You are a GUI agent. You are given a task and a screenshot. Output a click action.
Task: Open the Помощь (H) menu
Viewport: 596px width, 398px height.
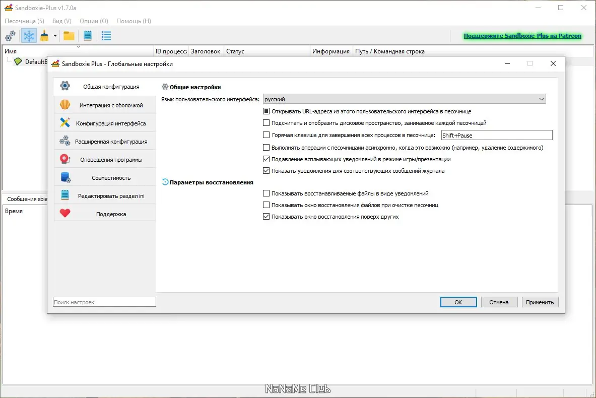pos(134,21)
